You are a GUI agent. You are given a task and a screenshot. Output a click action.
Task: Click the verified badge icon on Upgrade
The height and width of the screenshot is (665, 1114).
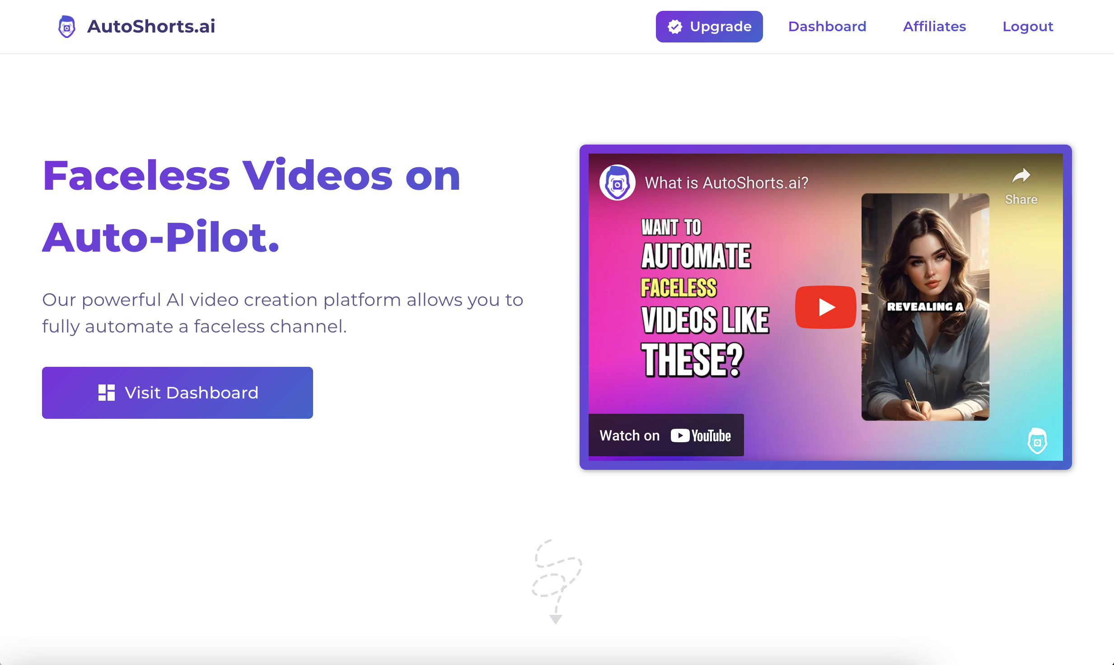pos(675,27)
